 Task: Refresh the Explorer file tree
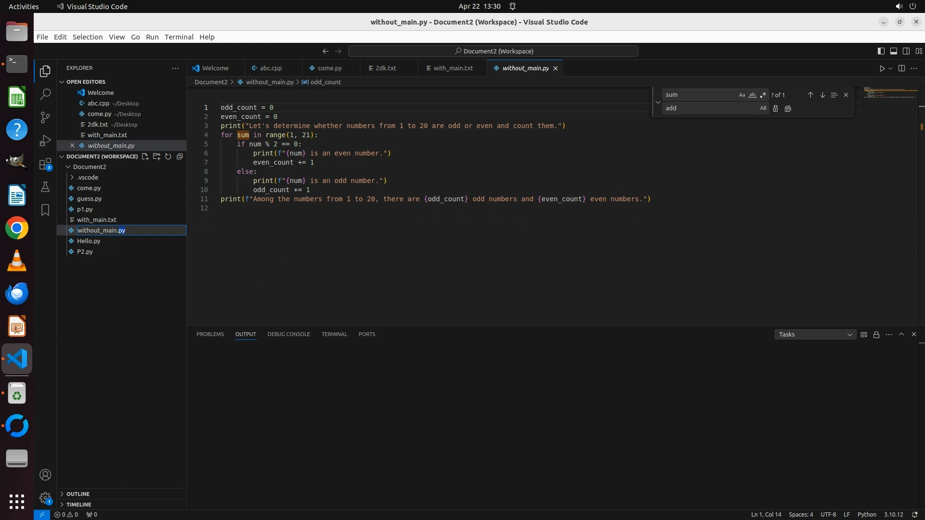pyautogui.click(x=168, y=156)
